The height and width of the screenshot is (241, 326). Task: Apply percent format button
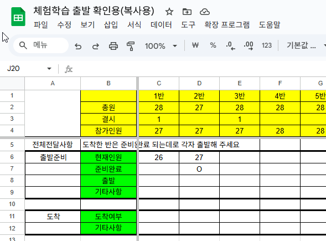tap(213, 45)
